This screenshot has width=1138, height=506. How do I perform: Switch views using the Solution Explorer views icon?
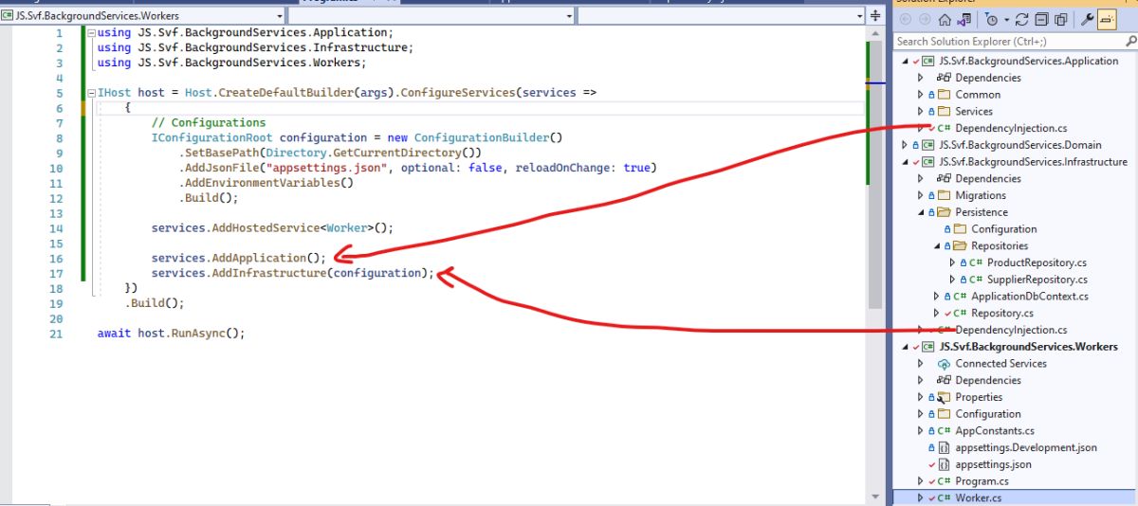tap(964, 20)
